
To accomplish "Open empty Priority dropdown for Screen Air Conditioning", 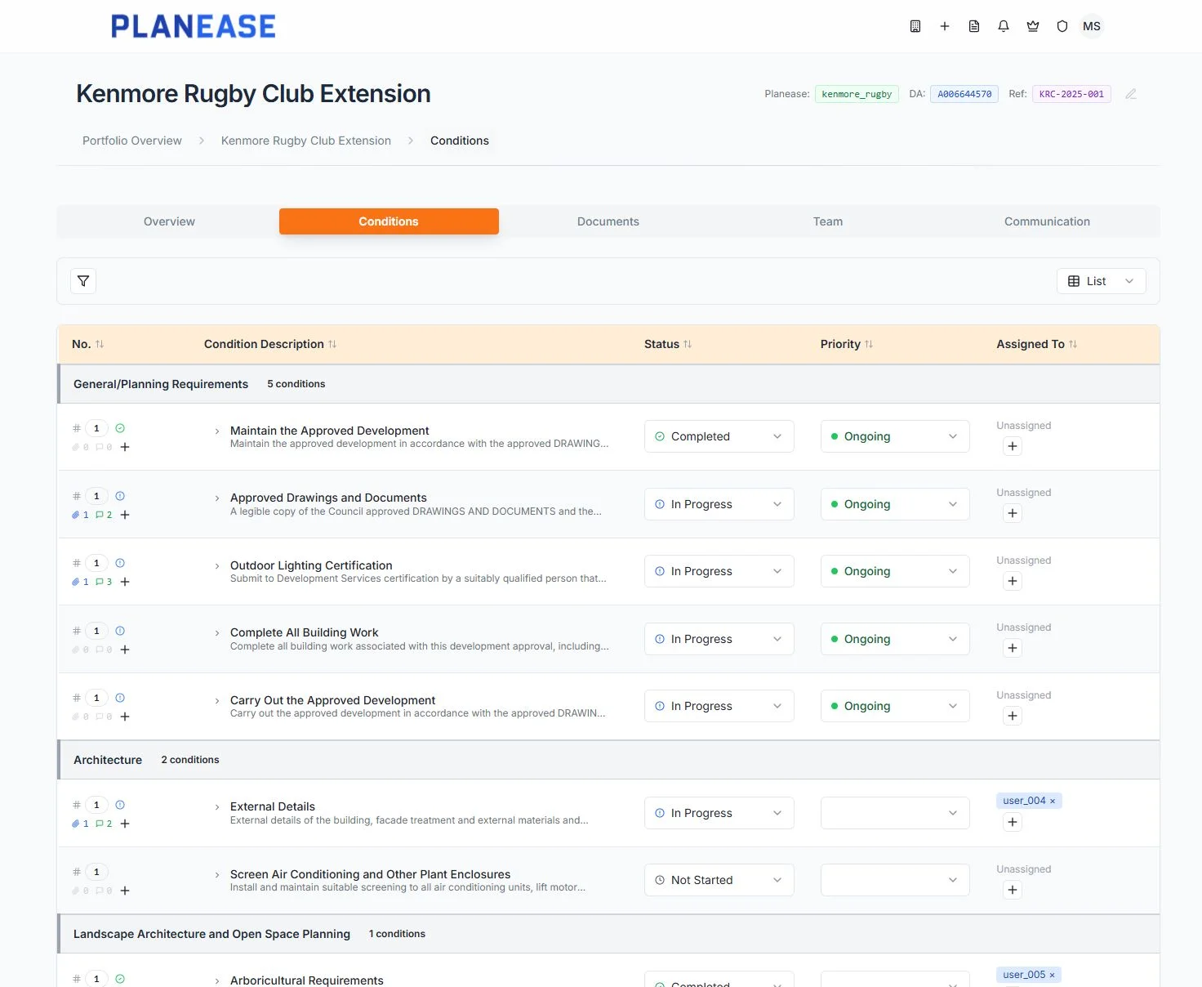I will [x=895, y=880].
